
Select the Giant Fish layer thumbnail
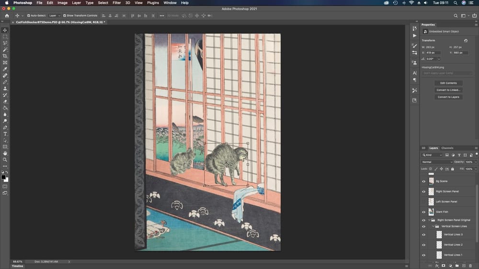[x=431, y=212]
